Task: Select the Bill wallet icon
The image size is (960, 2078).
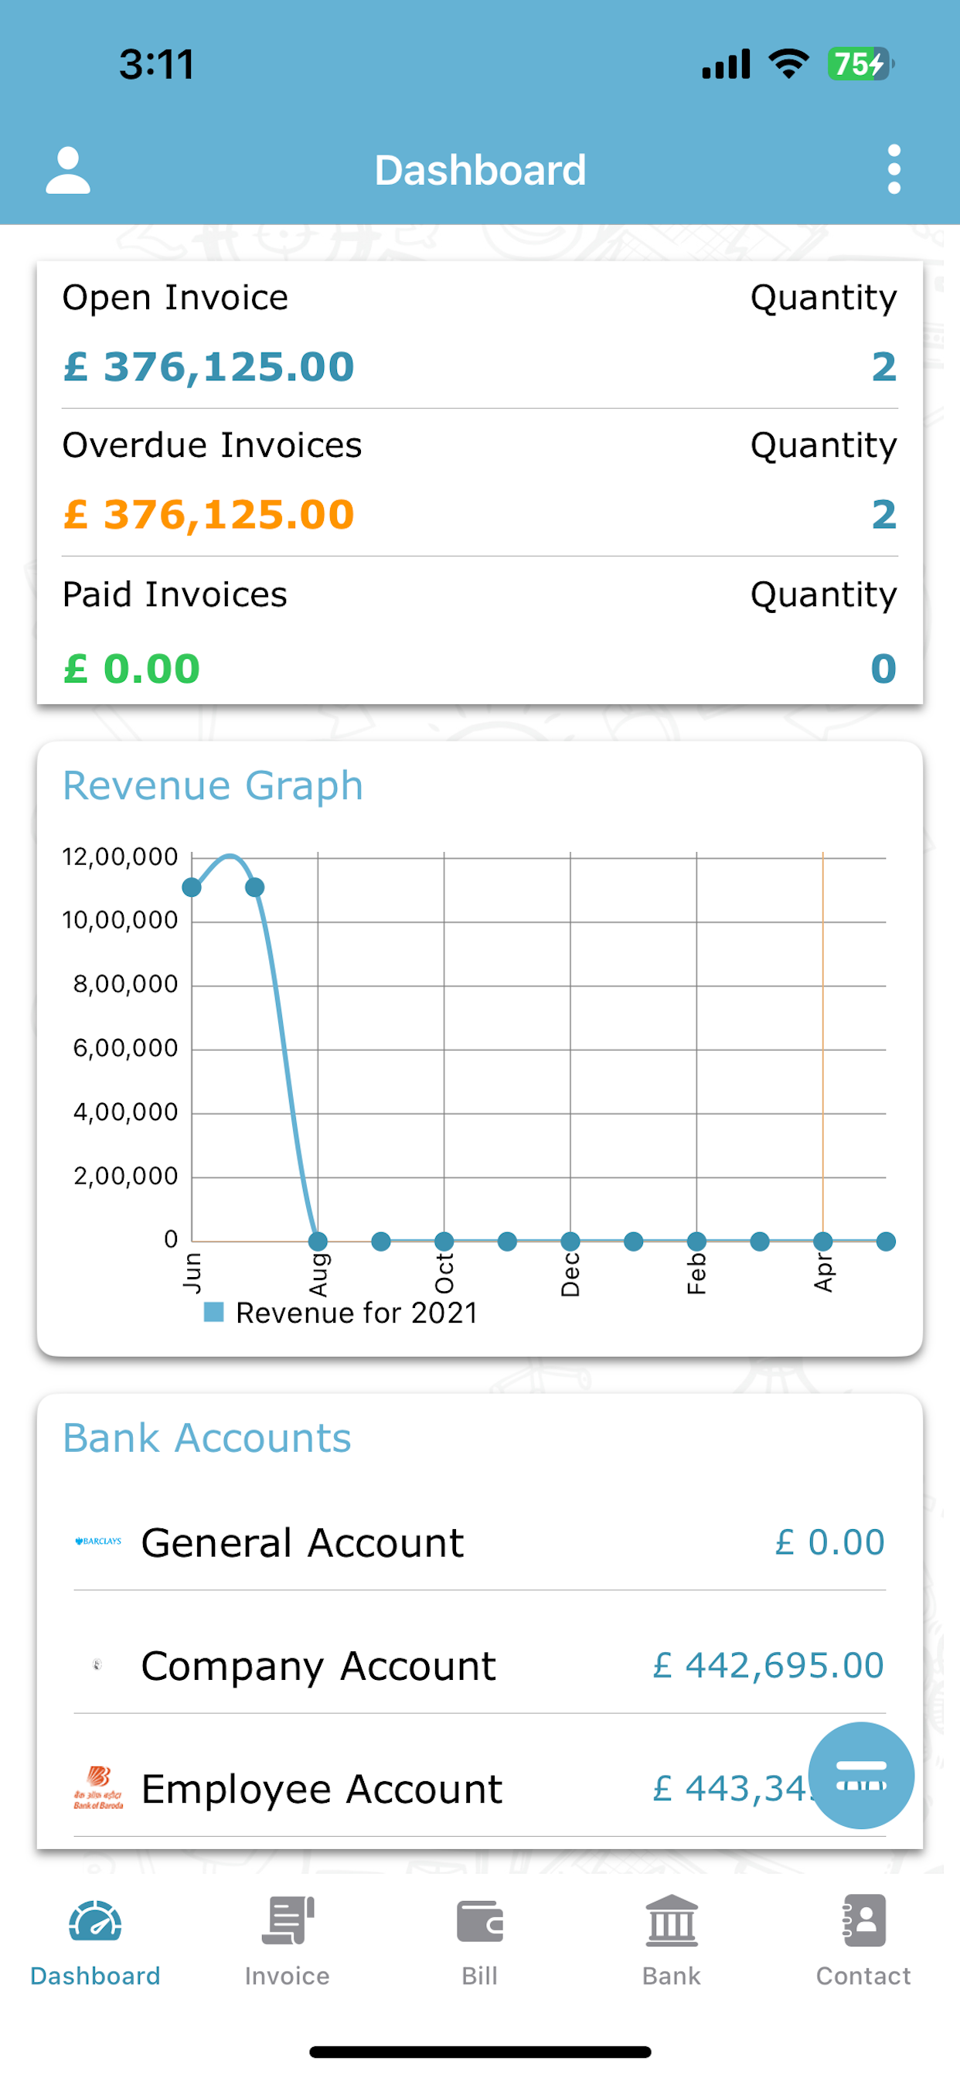Action: 480,1921
